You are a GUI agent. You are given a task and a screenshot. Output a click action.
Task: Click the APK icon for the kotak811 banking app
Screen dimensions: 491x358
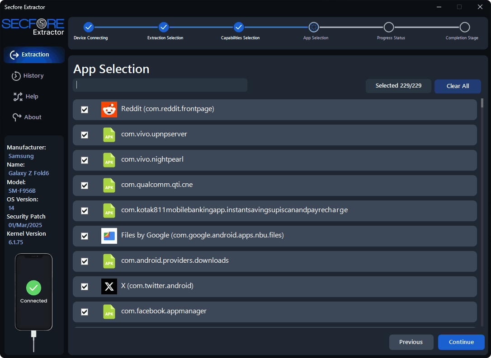pos(109,211)
